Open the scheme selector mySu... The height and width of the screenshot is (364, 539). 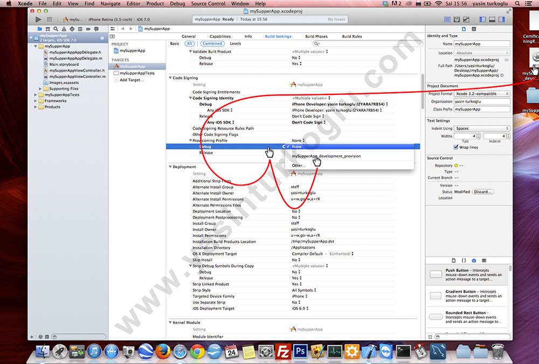[73, 19]
